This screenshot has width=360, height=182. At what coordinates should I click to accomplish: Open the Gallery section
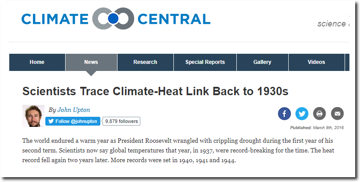(x=262, y=62)
